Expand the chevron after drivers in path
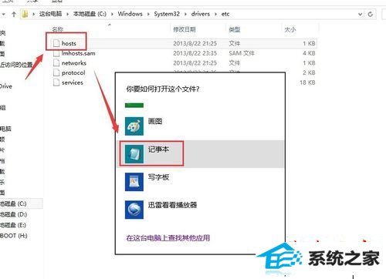Viewport: 386px width, 279px height. click(x=215, y=14)
